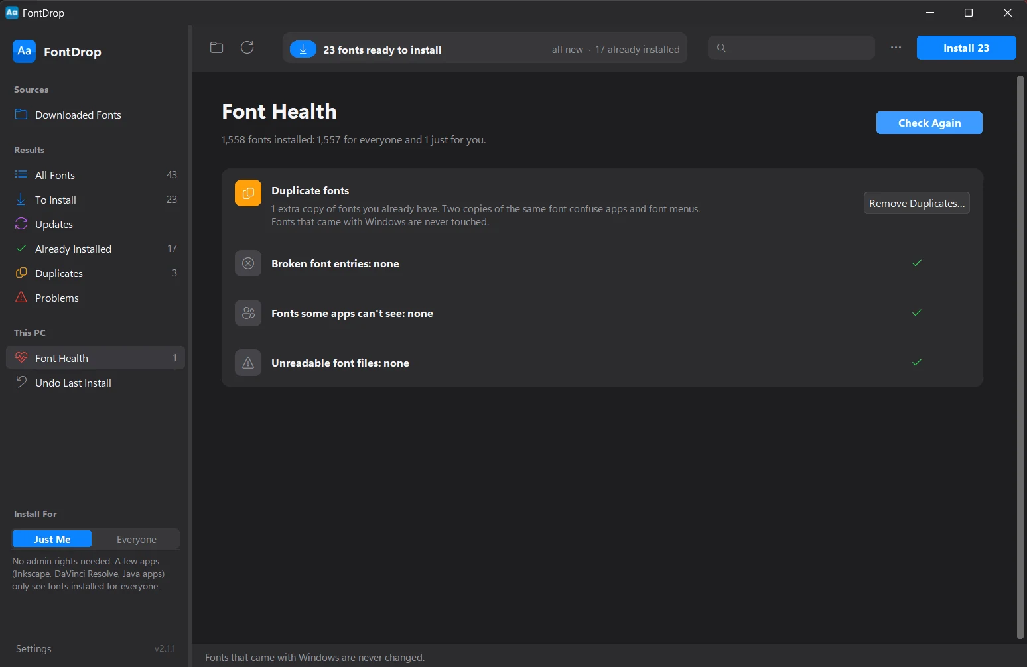Screen dimensions: 1027x667
Task: Click the blue download arrow badge
Action: (303, 49)
